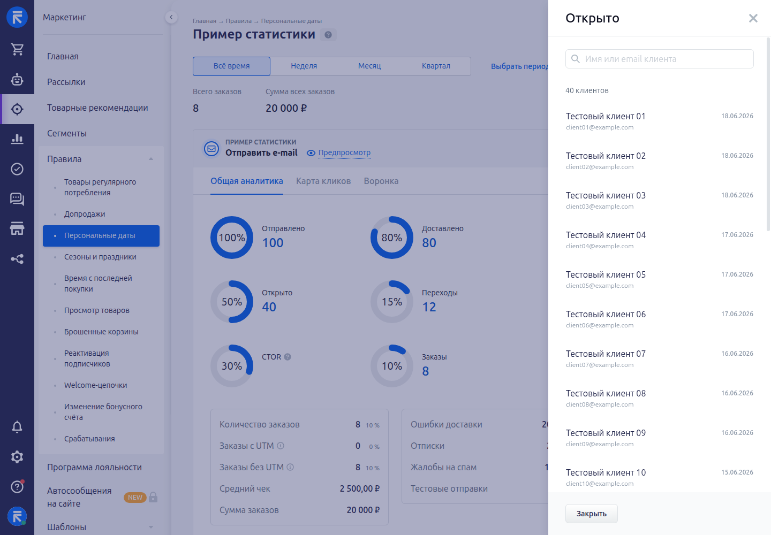This screenshot has height=535, width=771.
Task: Open settings gear icon in sidebar
Action: [17, 457]
